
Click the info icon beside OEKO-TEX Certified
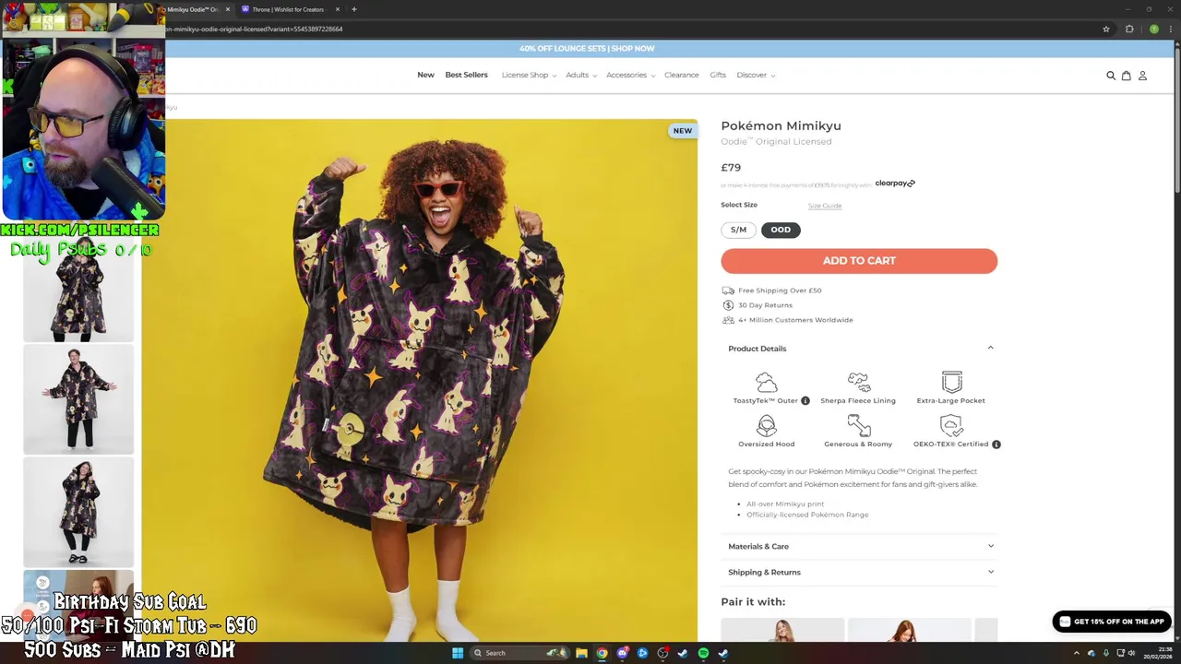tap(996, 444)
